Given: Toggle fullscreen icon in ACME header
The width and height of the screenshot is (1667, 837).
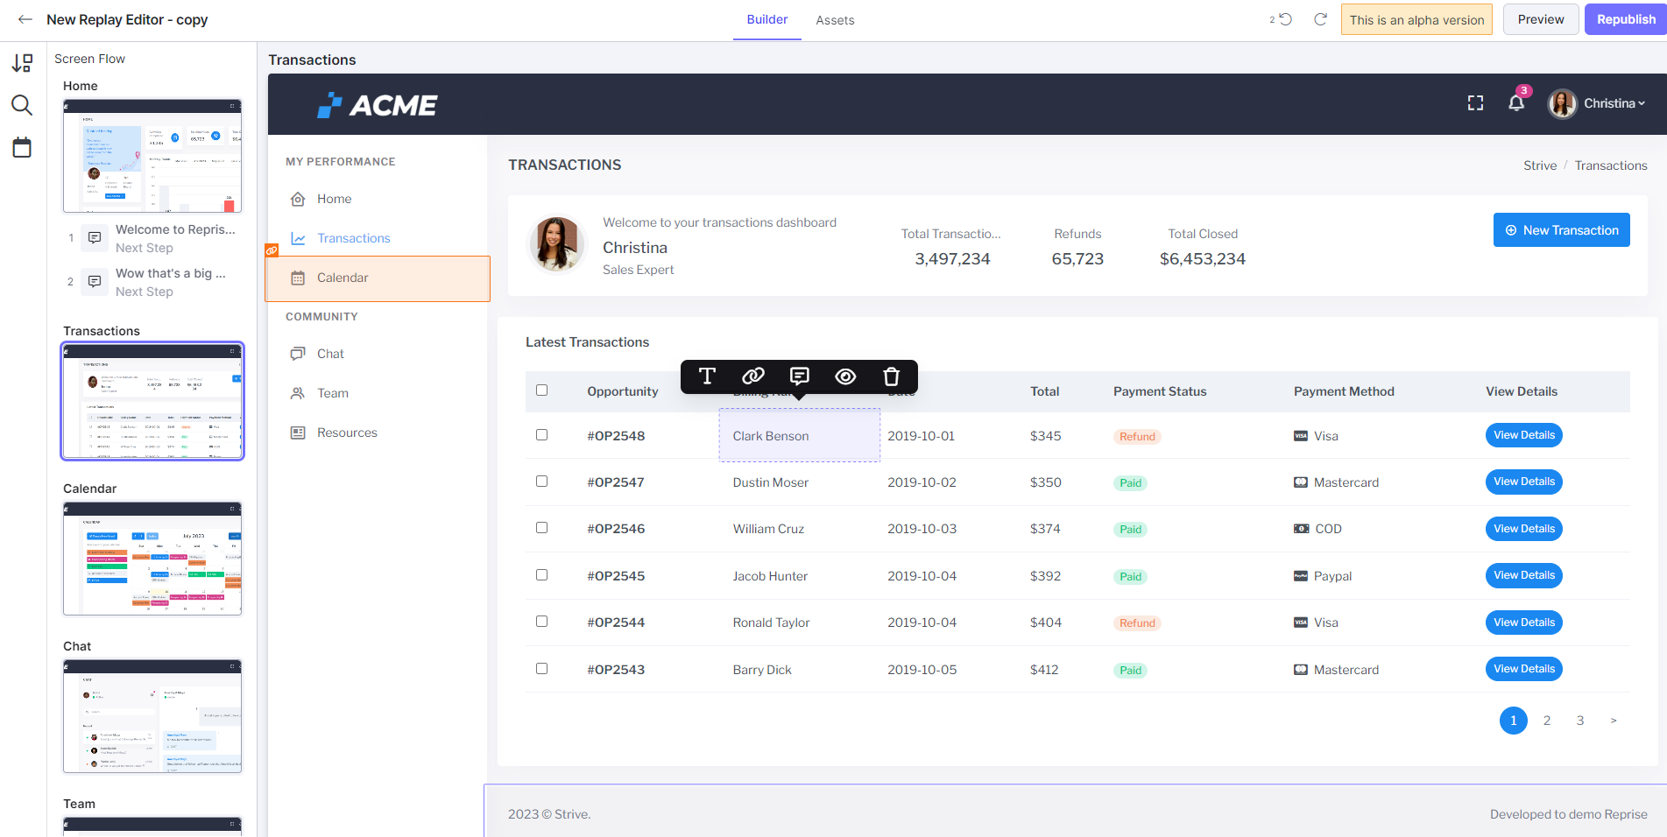Looking at the screenshot, I should (1475, 103).
